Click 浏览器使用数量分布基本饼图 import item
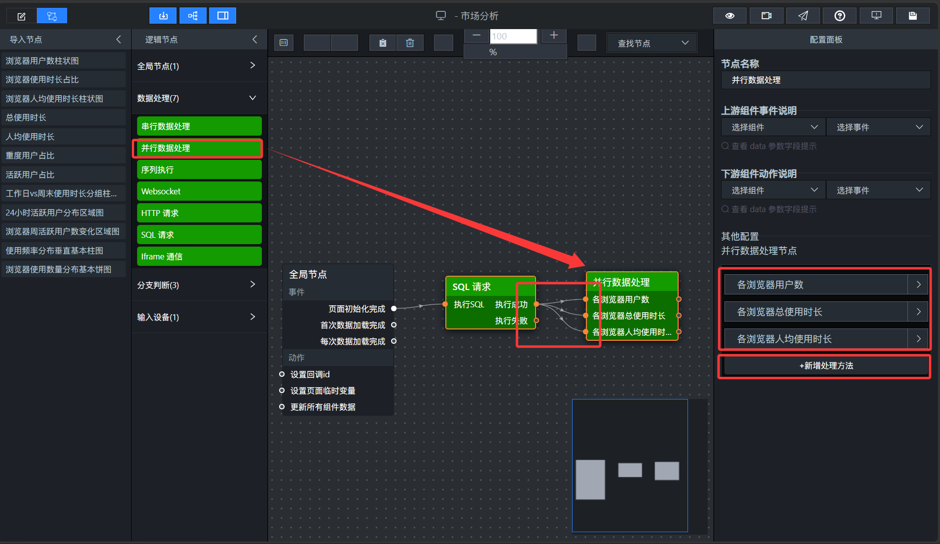The height and width of the screenshot is (544, 940). click(63, 269)
